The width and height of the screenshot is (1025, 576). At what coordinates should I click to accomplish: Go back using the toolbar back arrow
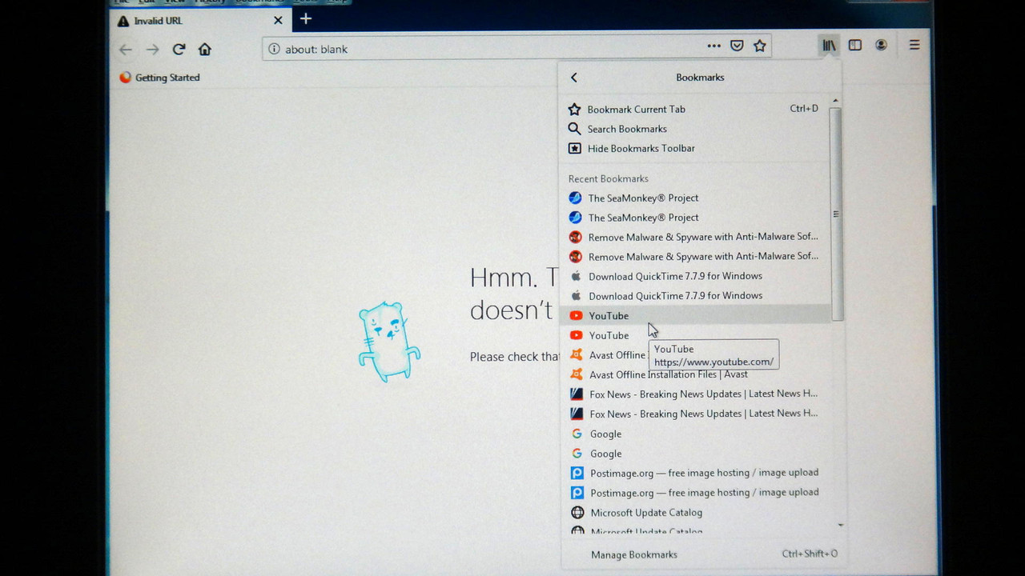(x=126, y=50)
